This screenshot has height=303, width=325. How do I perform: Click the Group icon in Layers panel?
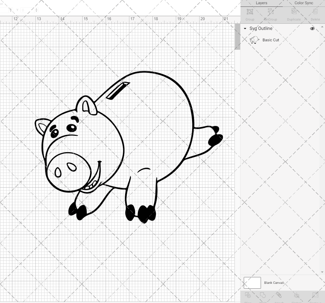(250, 12)
